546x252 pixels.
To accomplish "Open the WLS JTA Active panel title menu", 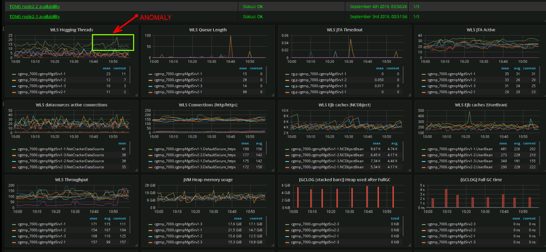I will (481, 30).
